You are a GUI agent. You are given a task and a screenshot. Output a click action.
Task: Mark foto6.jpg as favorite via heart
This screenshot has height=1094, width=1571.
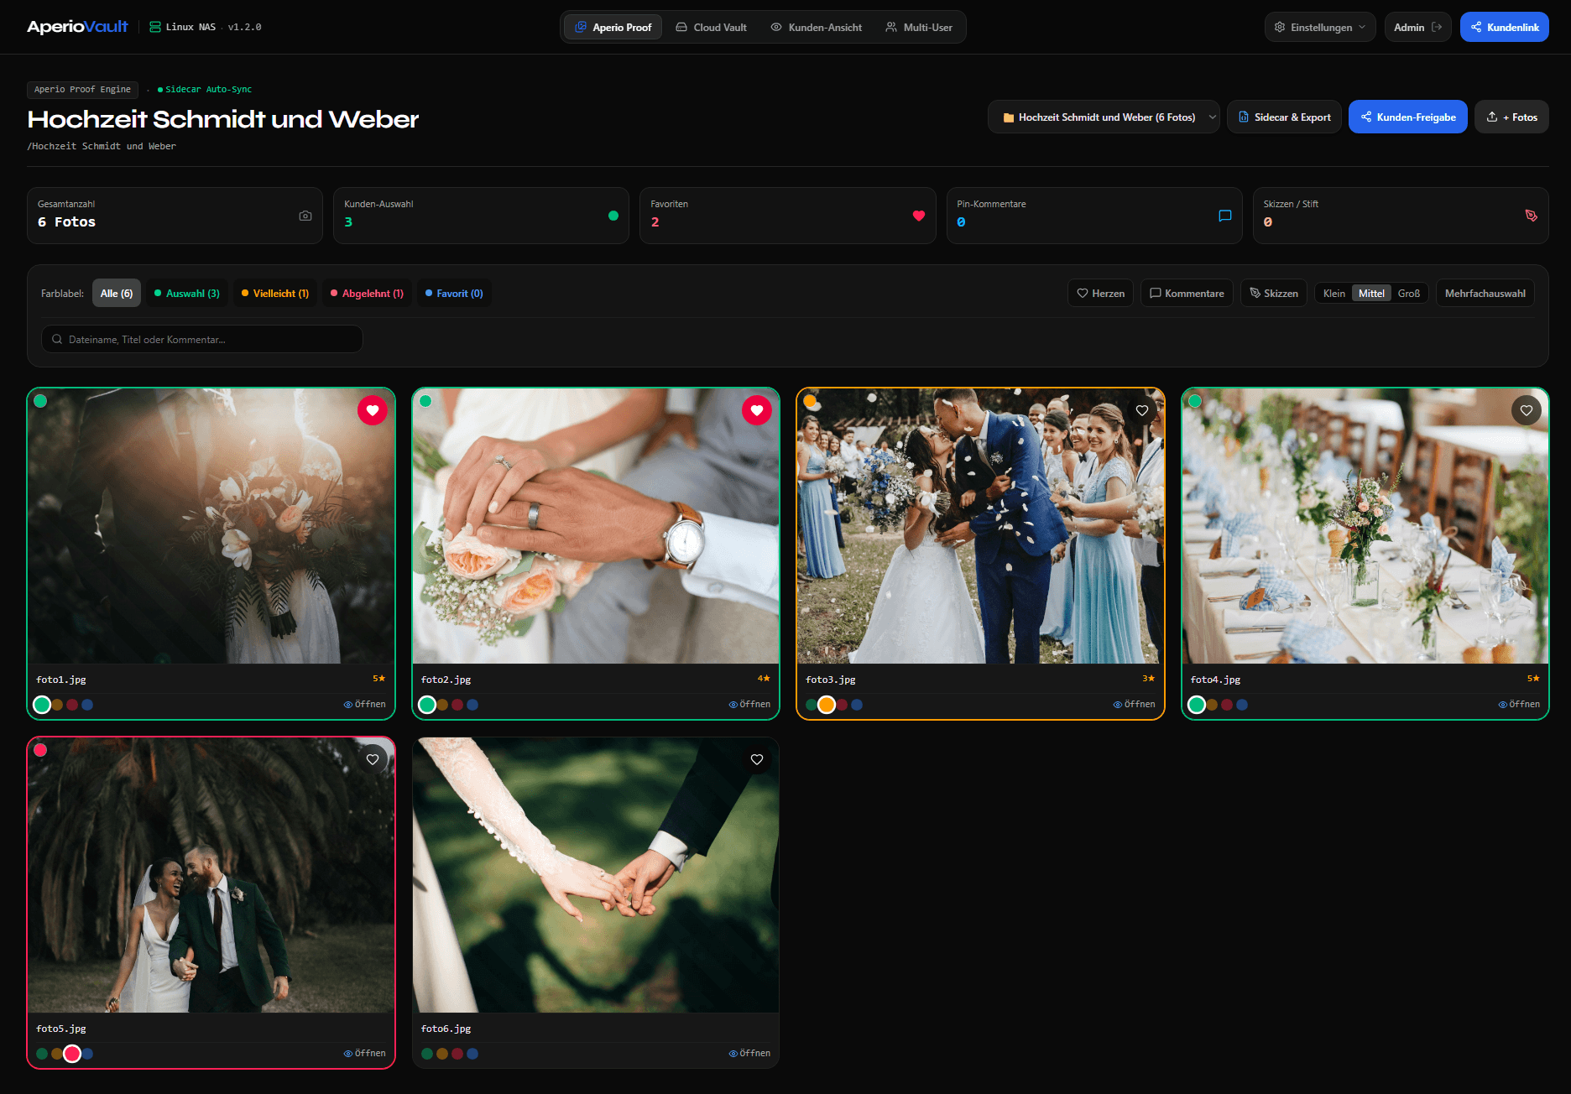pyautogui.click(x=757, y=759)
